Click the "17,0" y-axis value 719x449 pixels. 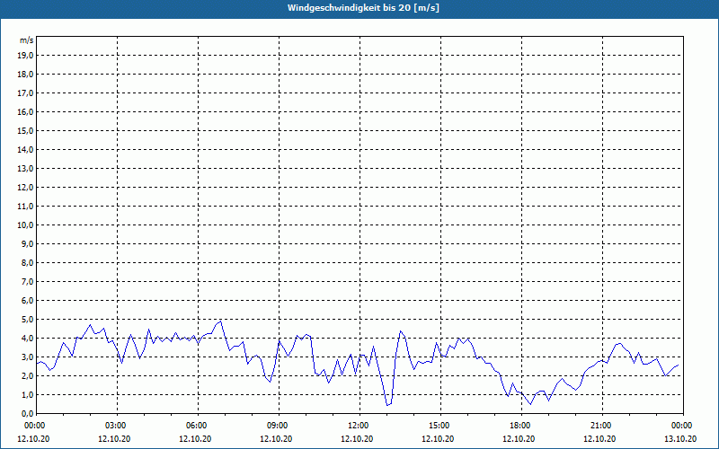coord(25,93)
